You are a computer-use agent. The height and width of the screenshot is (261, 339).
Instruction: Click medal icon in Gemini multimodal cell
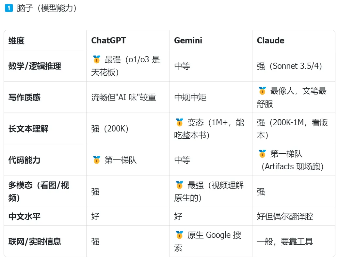[179, 185]
